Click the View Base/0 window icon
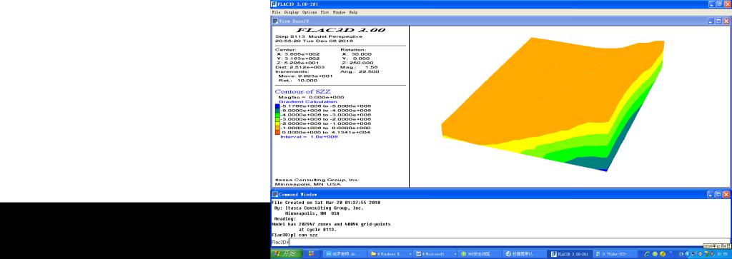Image resolution: width=732 pixels, height=259 pixels. pos(275,21)
